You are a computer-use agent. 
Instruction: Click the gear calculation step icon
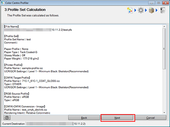pos(141,10)
